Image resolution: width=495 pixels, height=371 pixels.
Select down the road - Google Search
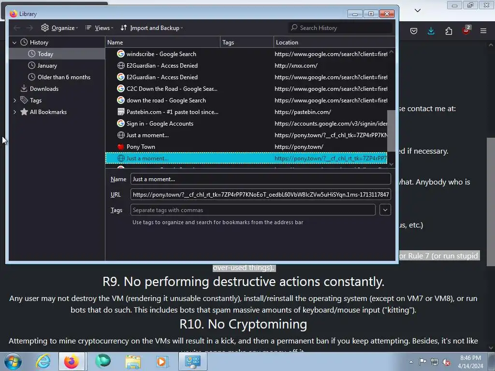(246, 100)
